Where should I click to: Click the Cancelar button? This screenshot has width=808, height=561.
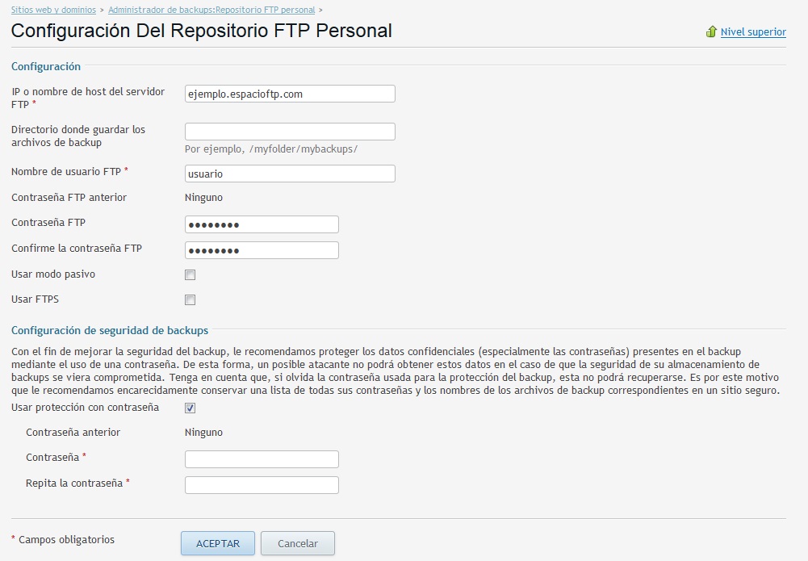coord(298,543)
